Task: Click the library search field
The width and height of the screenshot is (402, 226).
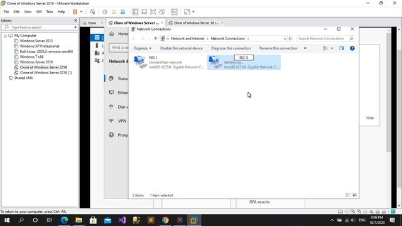Action: pos(40,27)
